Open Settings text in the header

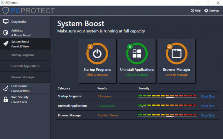point(214,11)
